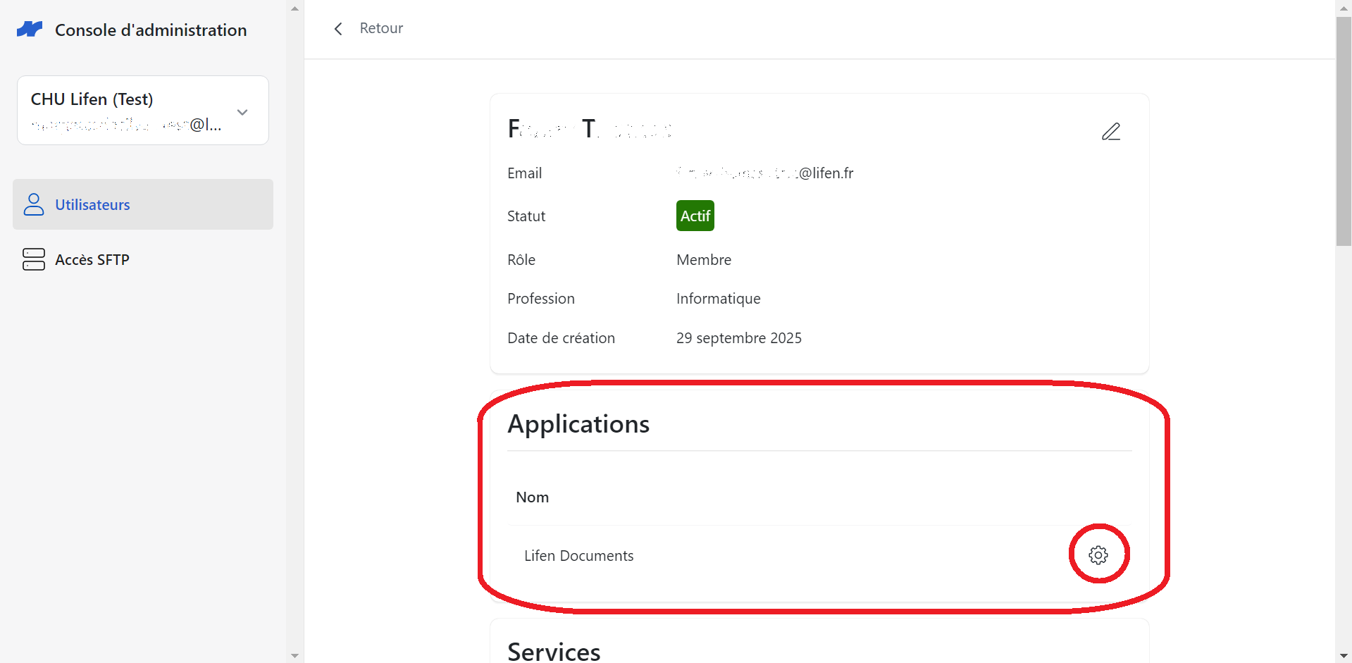Screen dimensions: 1352x663
Task: Click the sidebar scroll up arrow
Action: pos(294,8)
